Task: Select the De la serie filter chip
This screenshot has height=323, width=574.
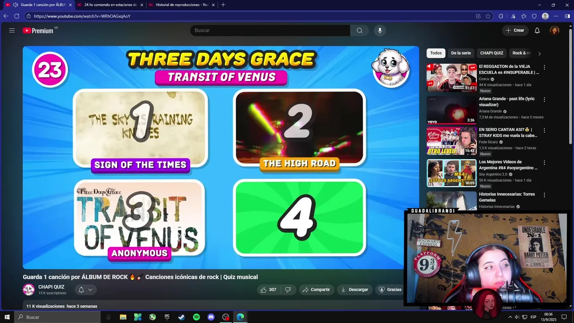Action: pyautogui.click(x=461, y=53)
